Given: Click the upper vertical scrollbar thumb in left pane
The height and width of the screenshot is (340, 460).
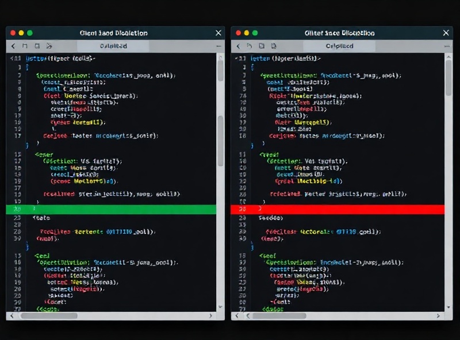Looking at the screenshot, I should coord(220,71).
